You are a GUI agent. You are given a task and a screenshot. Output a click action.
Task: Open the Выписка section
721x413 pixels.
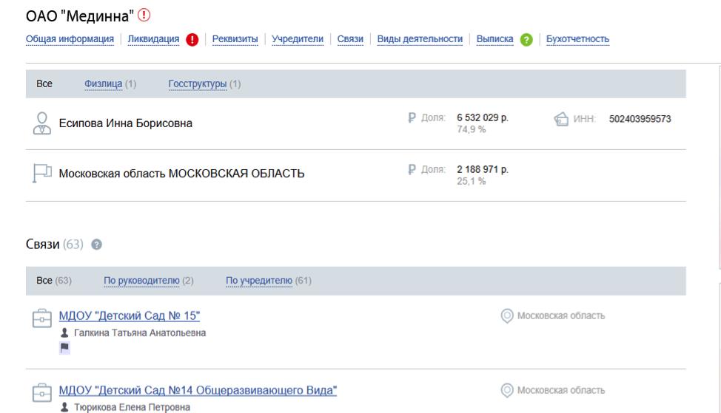(494, 39)
